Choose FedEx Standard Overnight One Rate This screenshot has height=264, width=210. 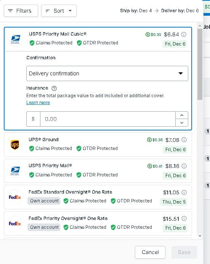(x=98, y=197)
